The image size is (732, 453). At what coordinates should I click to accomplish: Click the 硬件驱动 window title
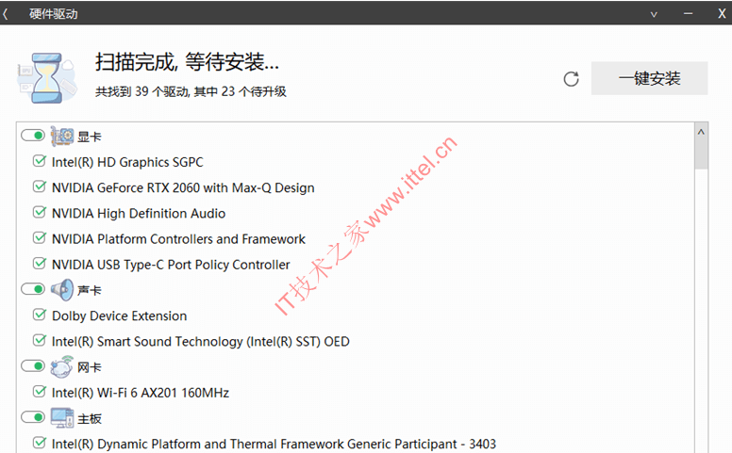pyautogui.click(x=53, y=14)
